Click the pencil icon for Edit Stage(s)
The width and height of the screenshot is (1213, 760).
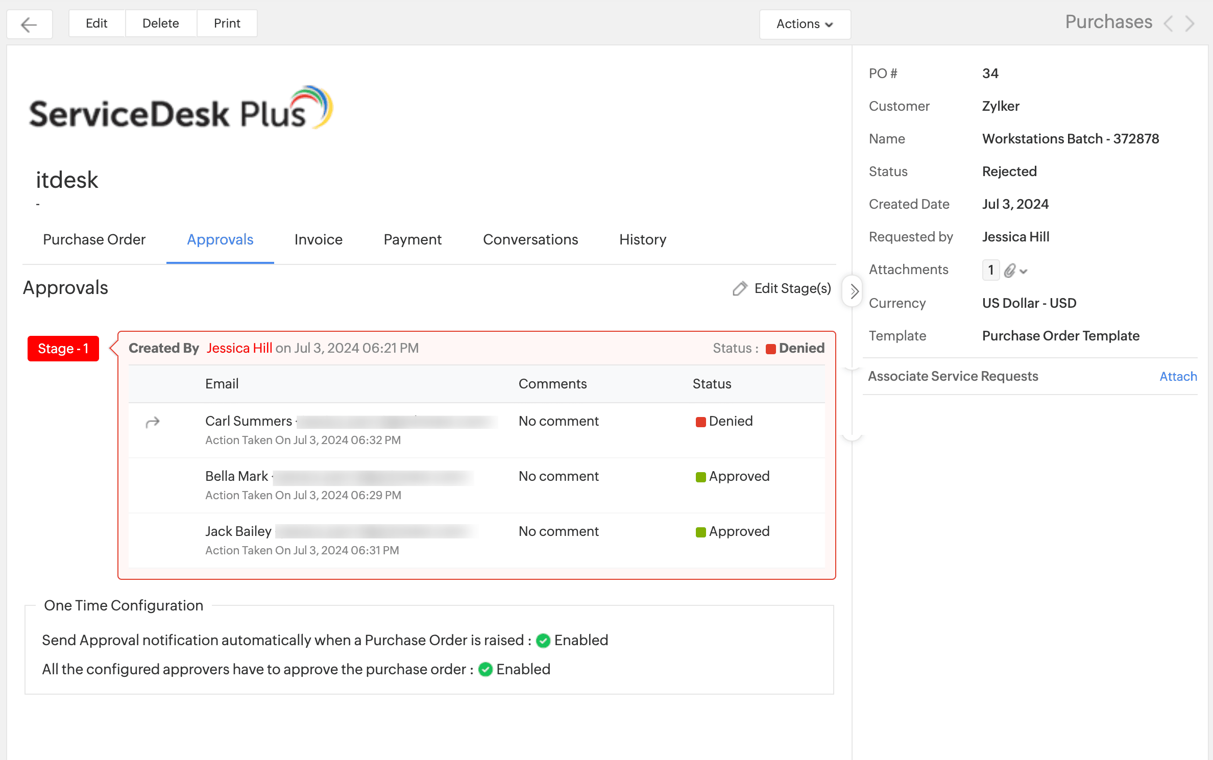click(x=740, y=288)
